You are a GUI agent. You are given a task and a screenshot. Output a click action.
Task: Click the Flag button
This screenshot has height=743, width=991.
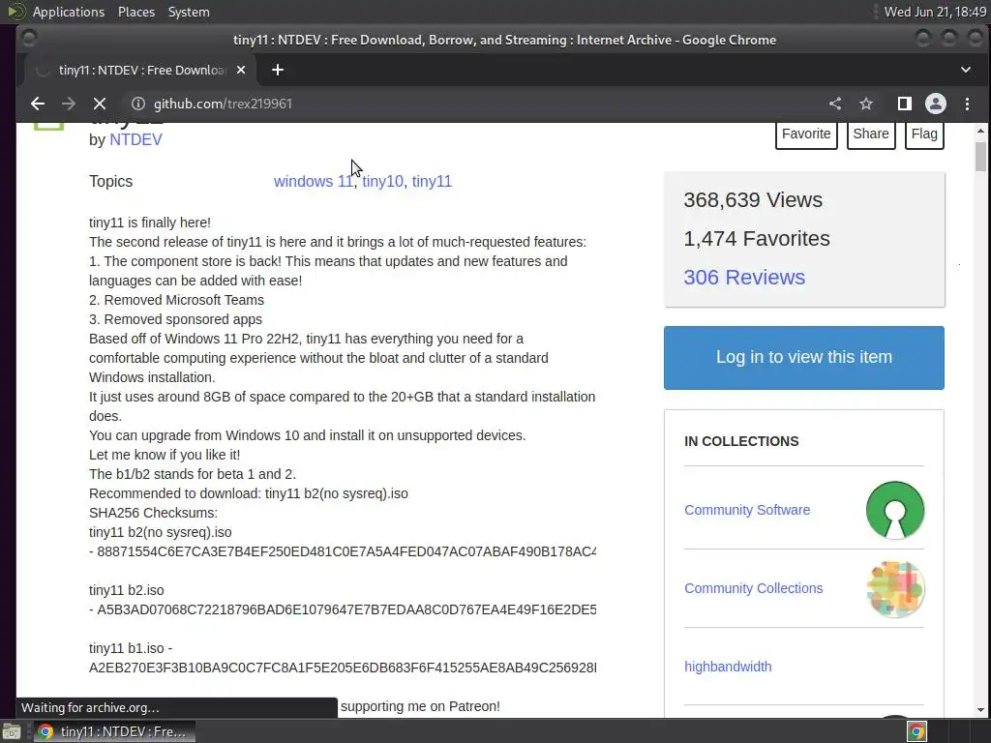924,134
